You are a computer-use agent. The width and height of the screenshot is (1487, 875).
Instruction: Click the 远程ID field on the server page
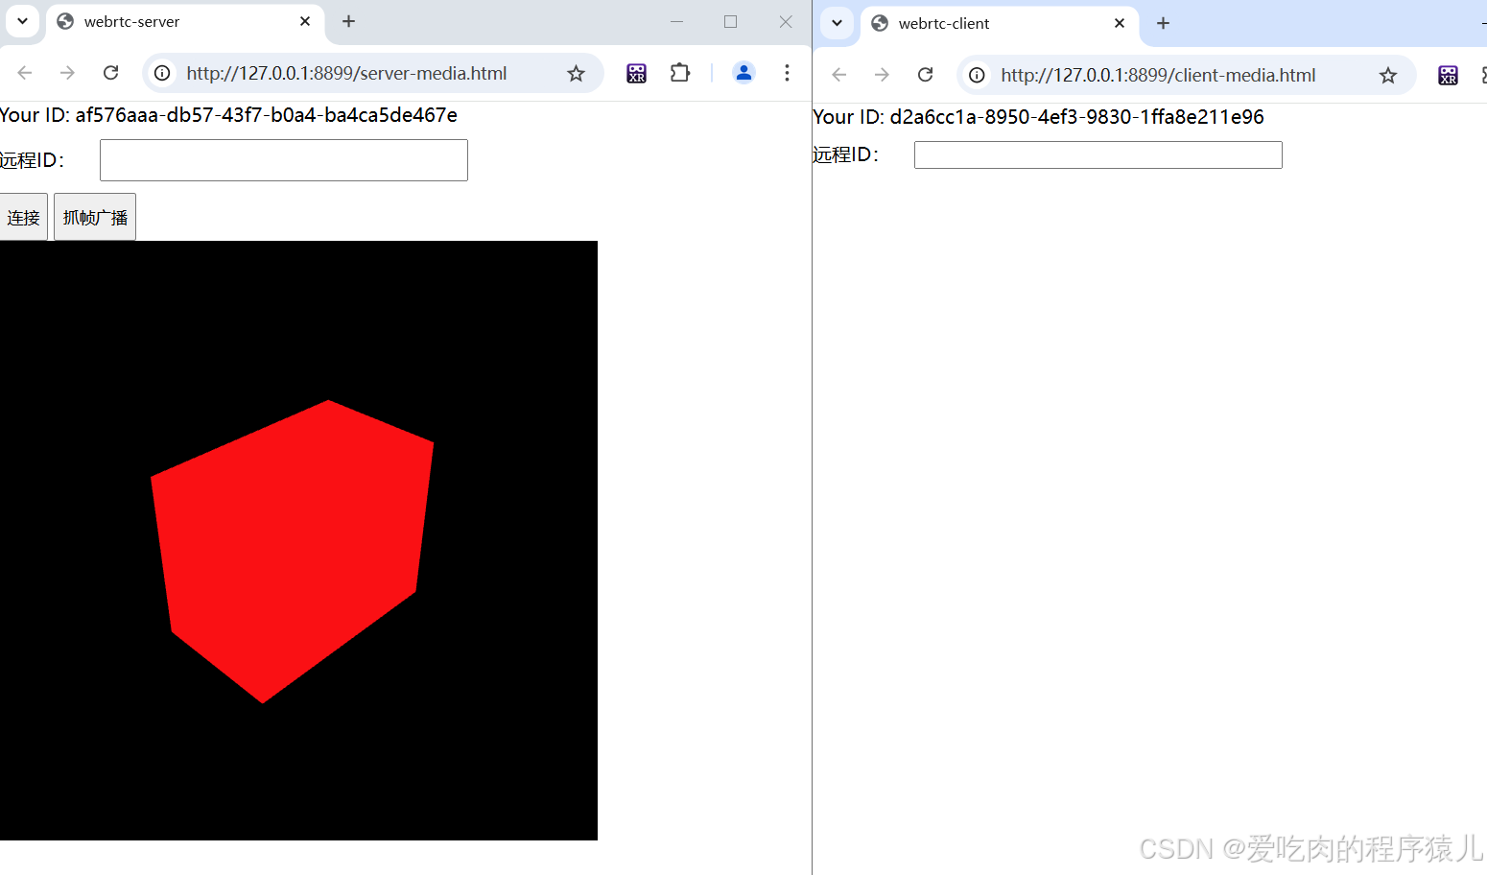284,160
